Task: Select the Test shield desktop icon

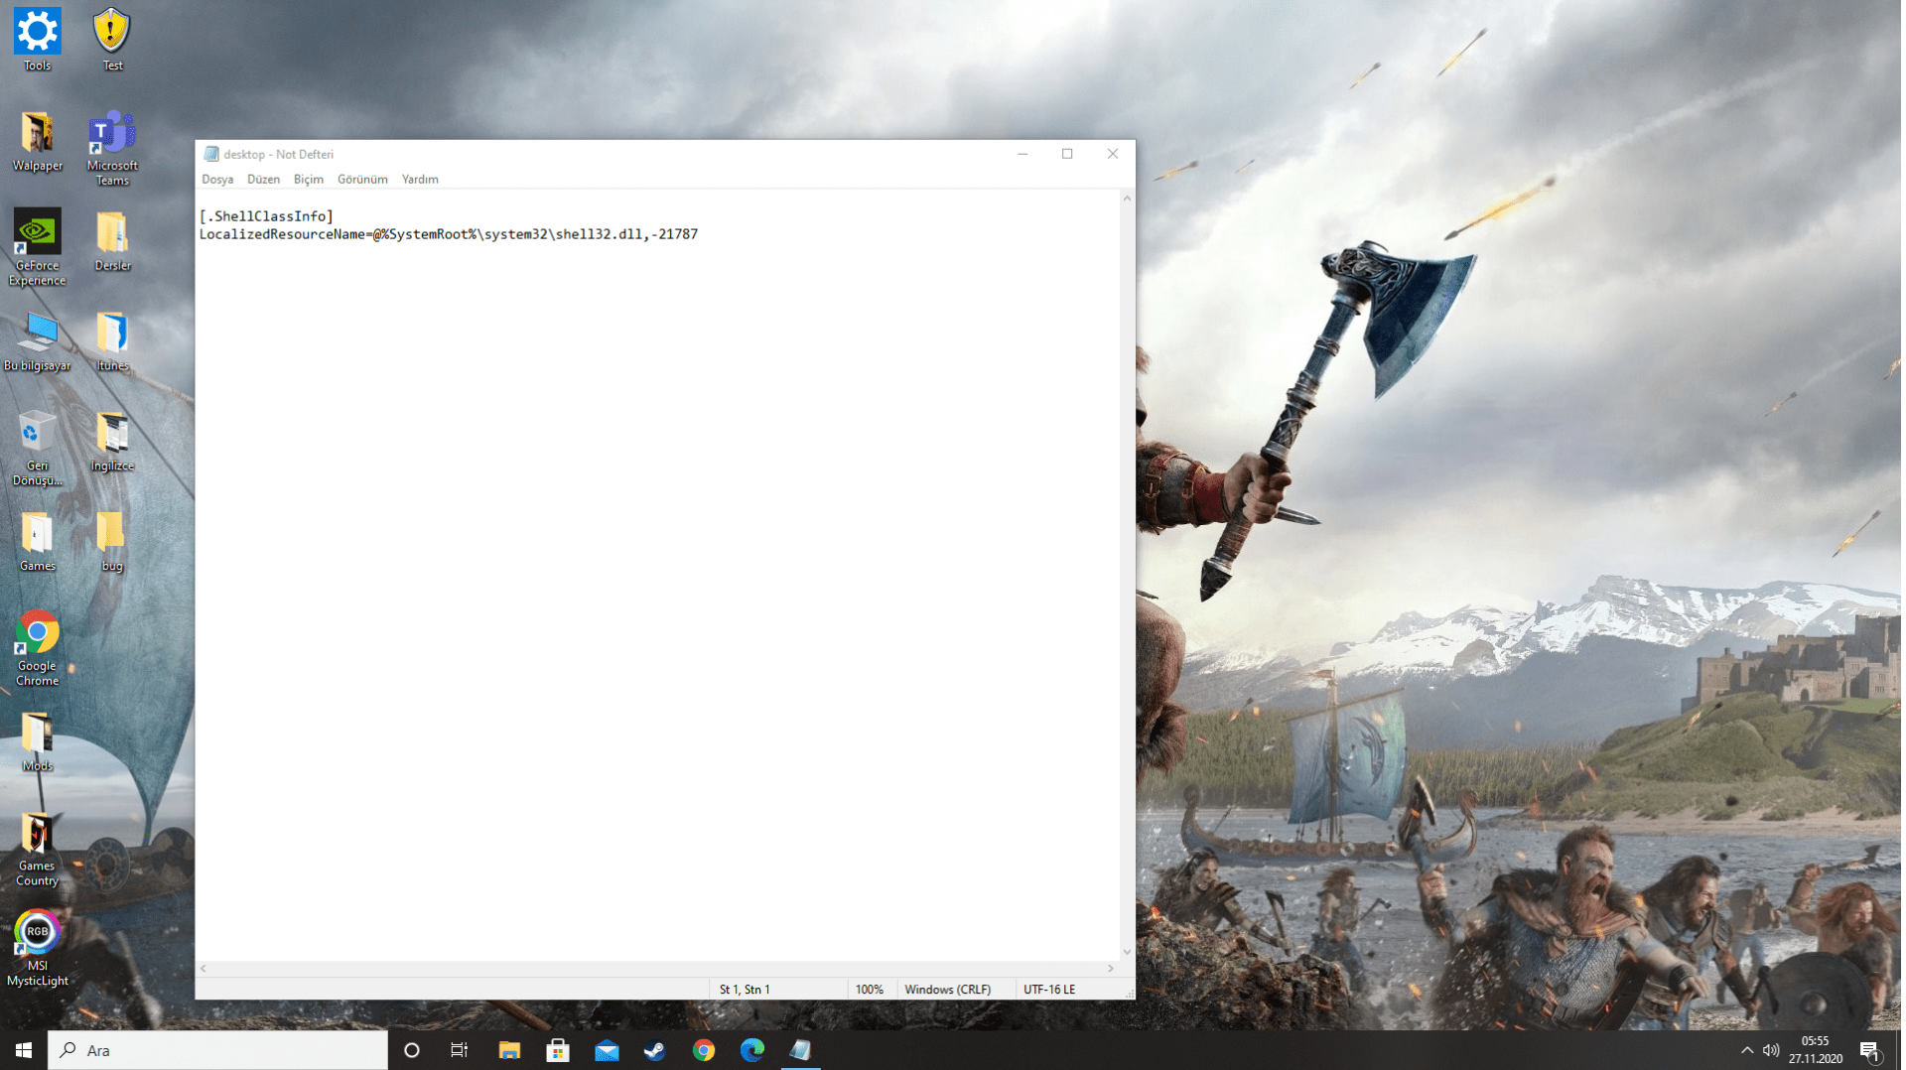Action: [x=112, y=40]
